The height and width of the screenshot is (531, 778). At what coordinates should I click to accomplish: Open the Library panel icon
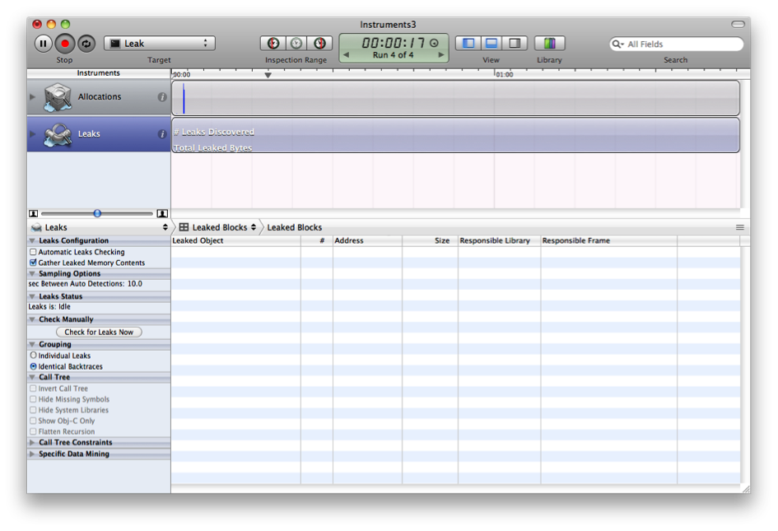pyautogui.click(x=549, y=44)
